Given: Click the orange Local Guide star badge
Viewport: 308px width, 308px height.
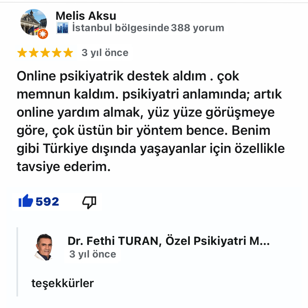Looking at the screenshot, I should [43, 34].
